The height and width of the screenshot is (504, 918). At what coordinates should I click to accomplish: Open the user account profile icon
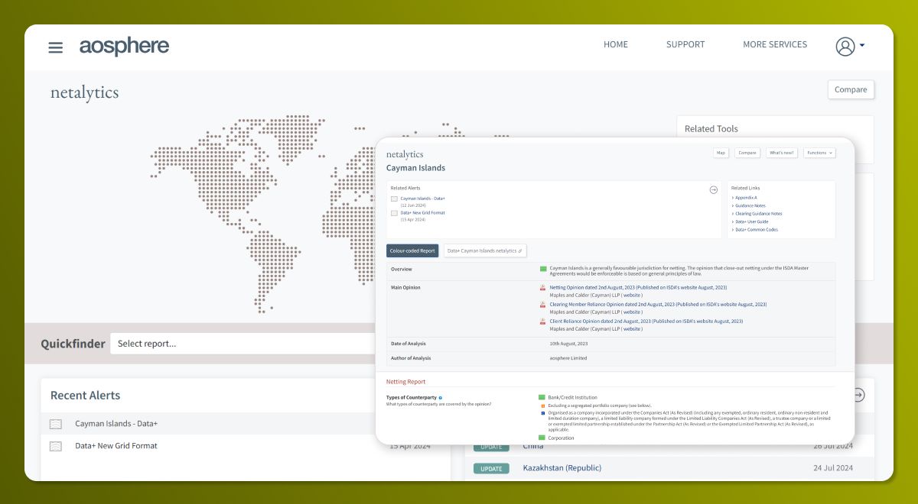coord(845,46)
